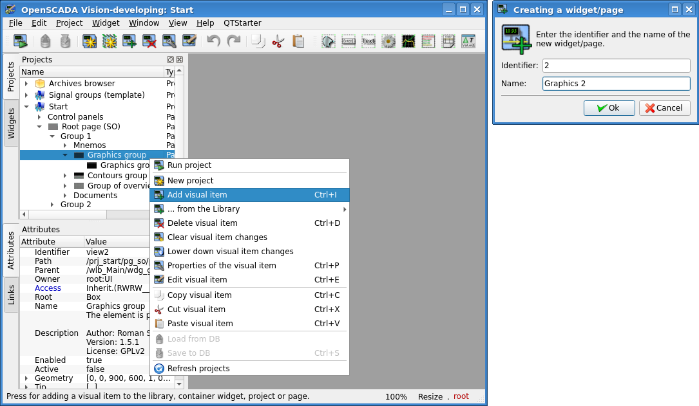This screenshot has width=699, height=406.
Task: Click the Delete visual item toolbar icon
Action: 149,42
